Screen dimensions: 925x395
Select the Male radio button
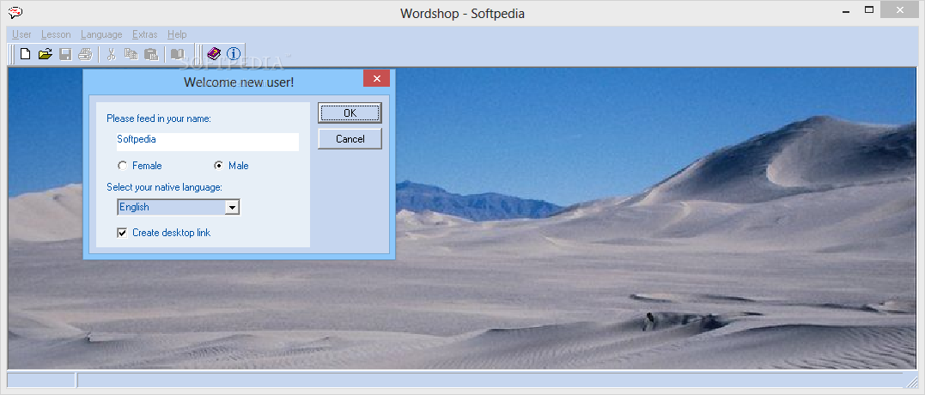[x=218, y=166]
